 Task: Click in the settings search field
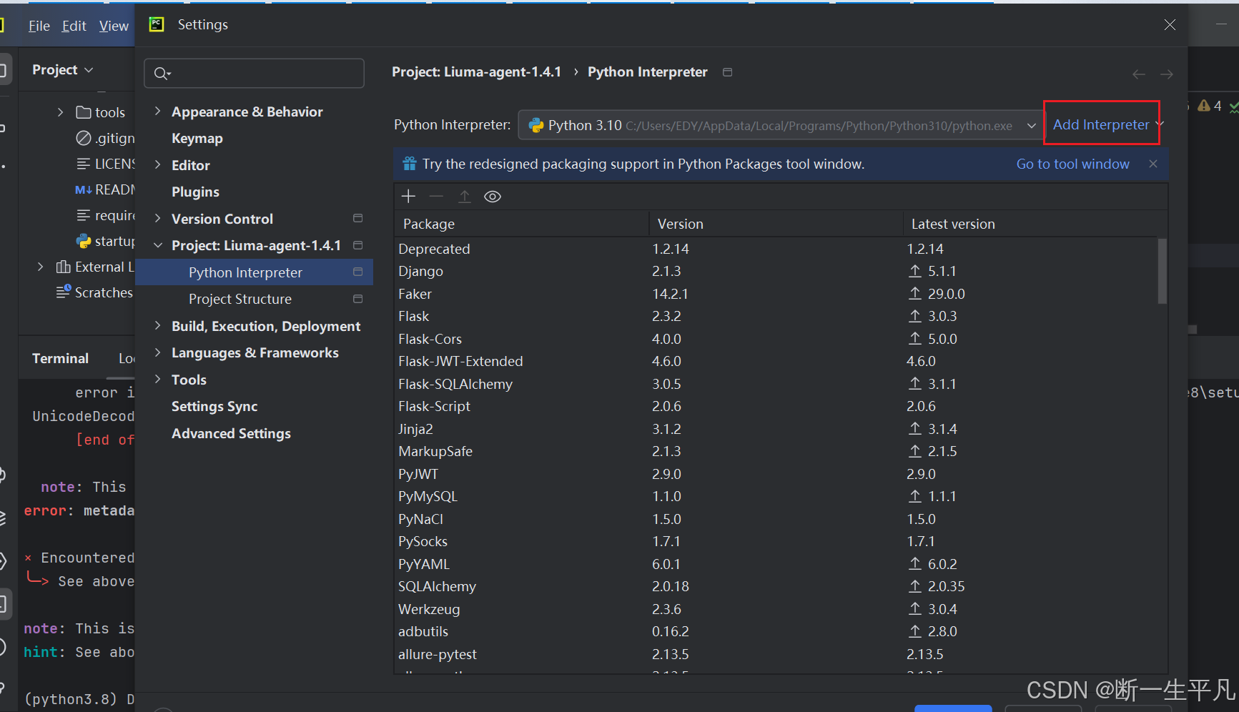(x=255, y=73)
